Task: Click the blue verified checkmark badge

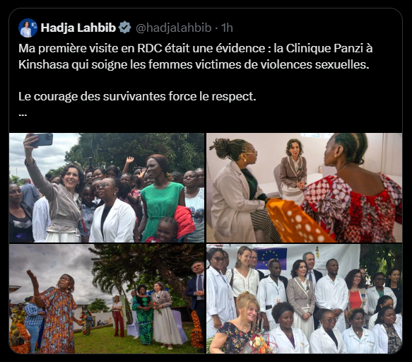Action: [125, 28]
